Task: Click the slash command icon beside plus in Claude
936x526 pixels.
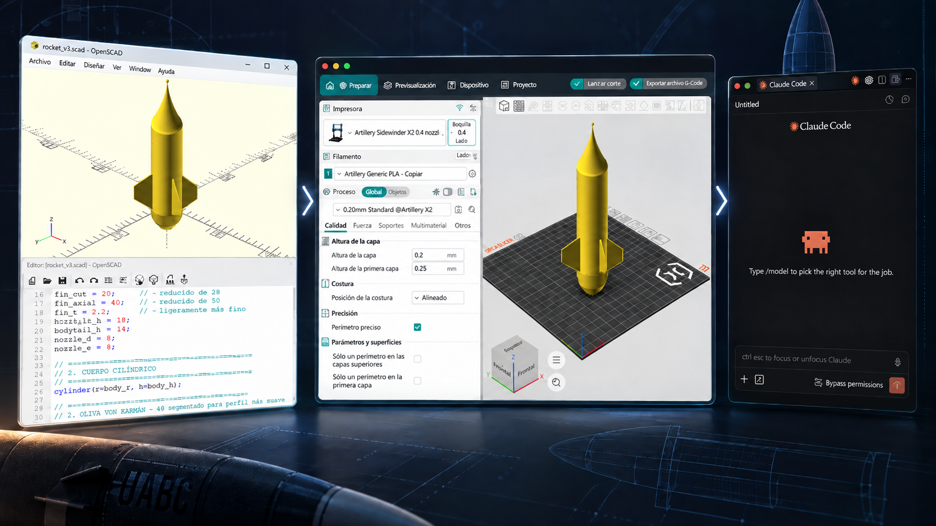Action: [x=759, y=380]
